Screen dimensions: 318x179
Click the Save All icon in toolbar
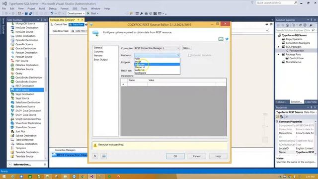coord(31,13)
